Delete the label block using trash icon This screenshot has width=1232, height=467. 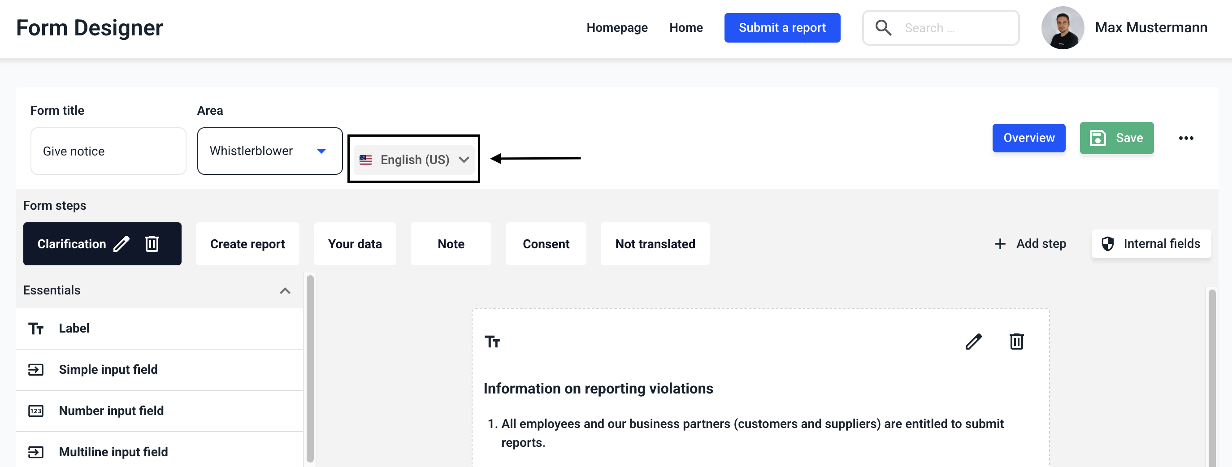pyautogui.click(x=1016, y=342)
